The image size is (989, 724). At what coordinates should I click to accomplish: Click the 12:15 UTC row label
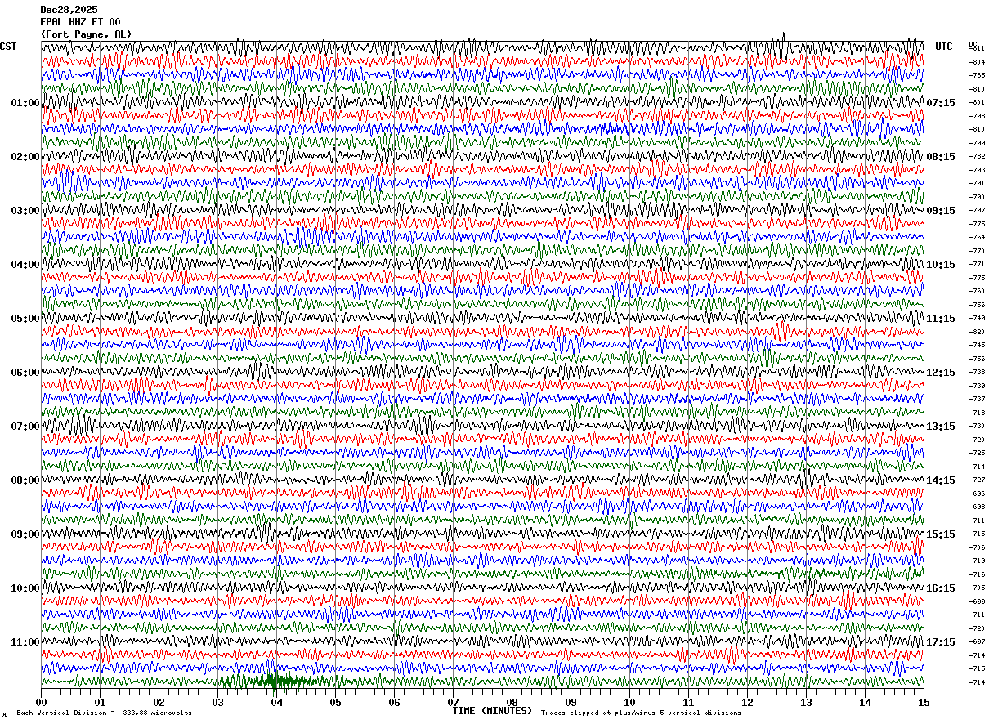pos(941,373)
